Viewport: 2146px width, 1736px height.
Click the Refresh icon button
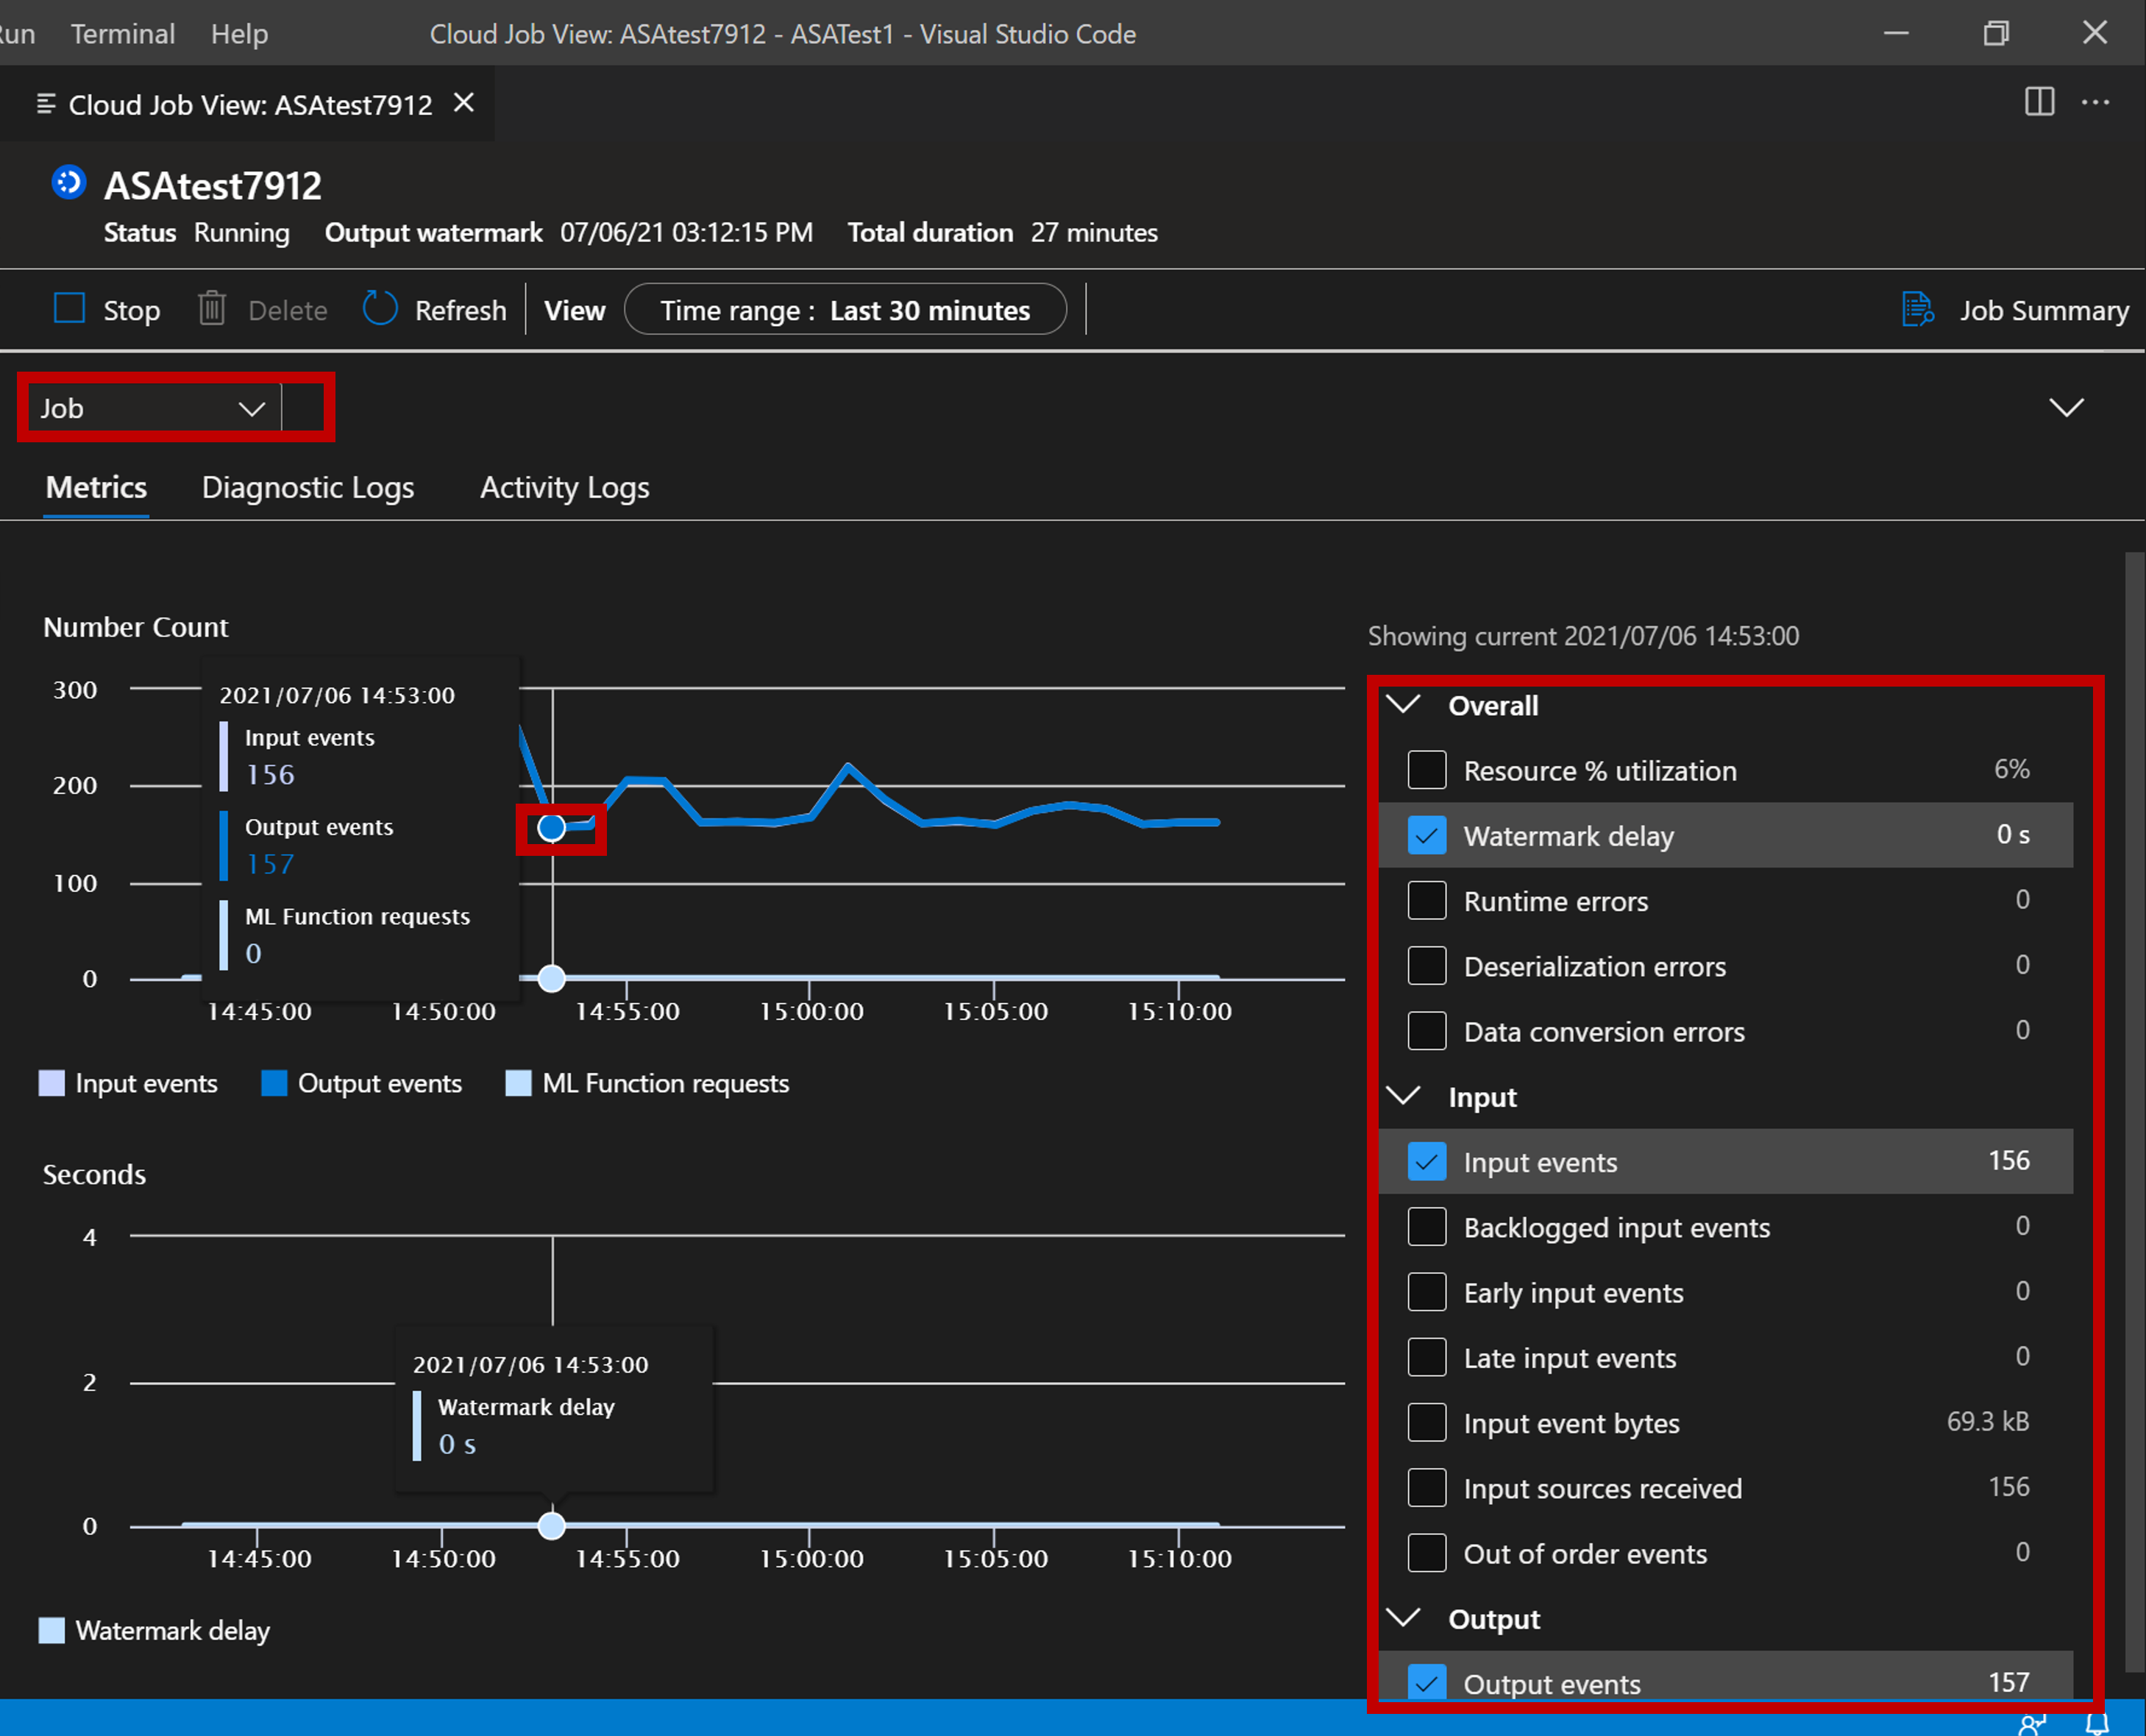[x=379, y=310]
